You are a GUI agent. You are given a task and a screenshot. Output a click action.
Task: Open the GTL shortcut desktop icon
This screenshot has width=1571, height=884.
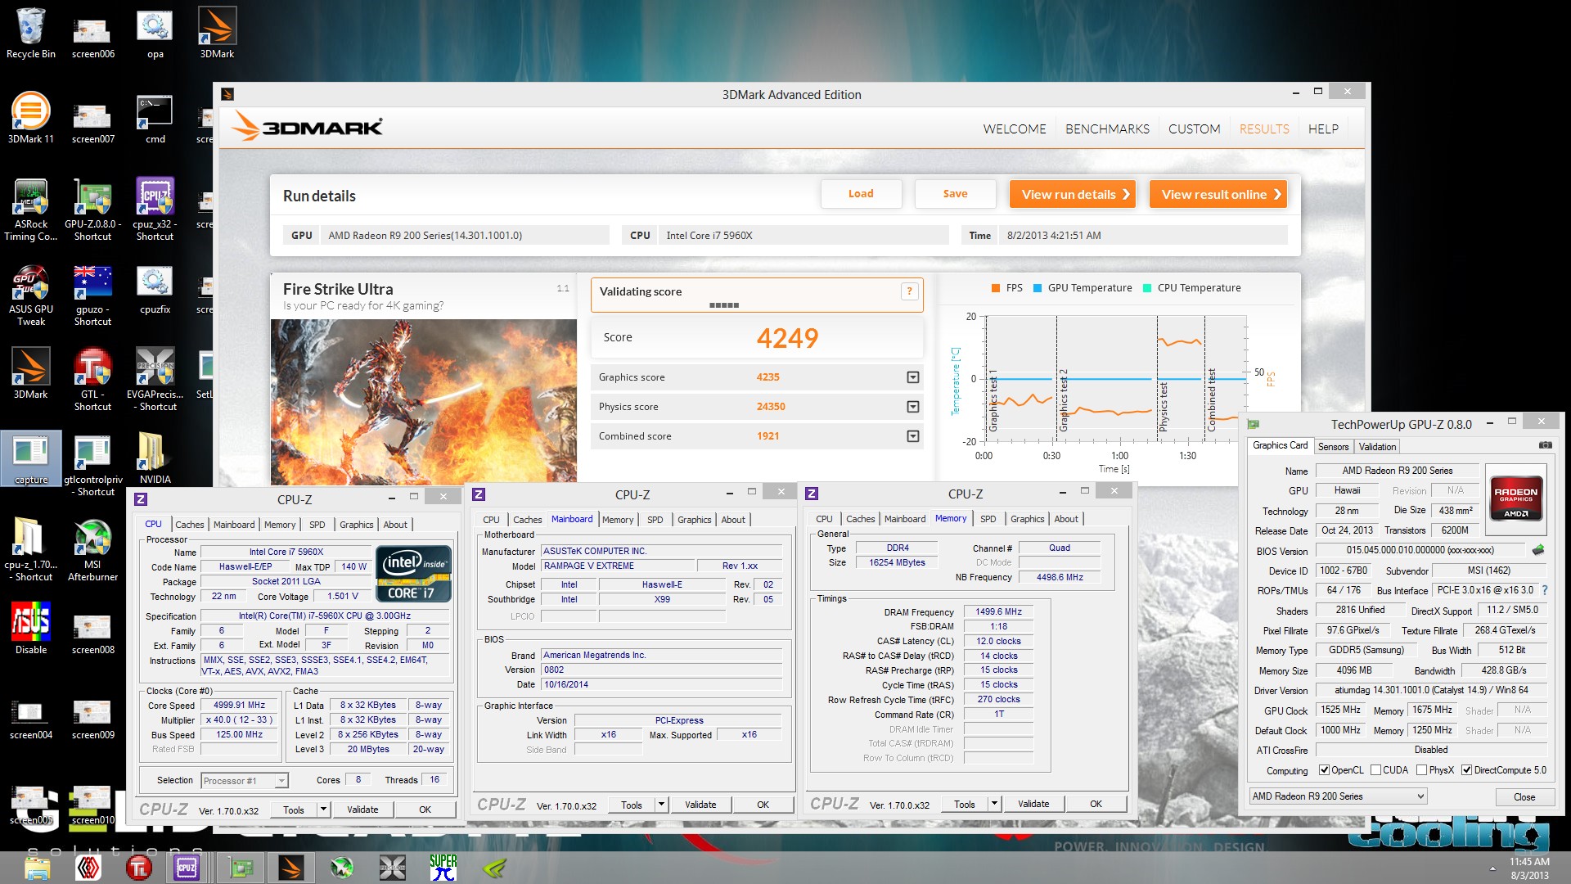coord(92,378)
